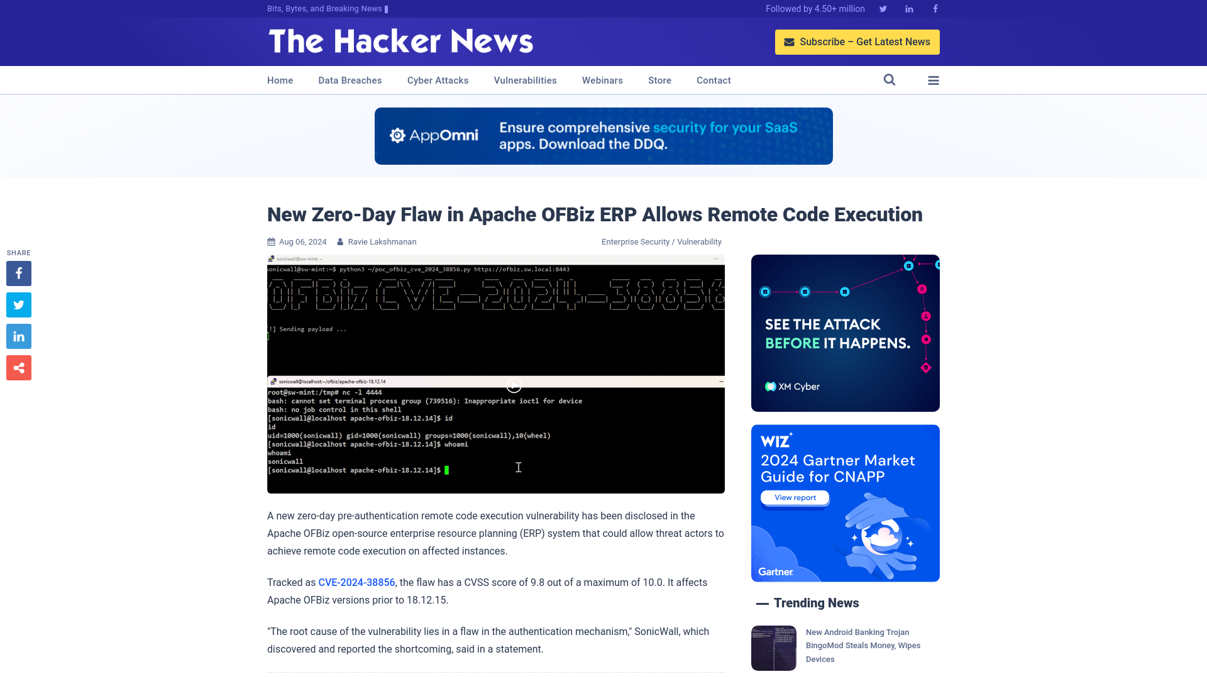Click the Twitter share icon
The width and height of the screenshot is (1207, 679).
coord(18,304)
